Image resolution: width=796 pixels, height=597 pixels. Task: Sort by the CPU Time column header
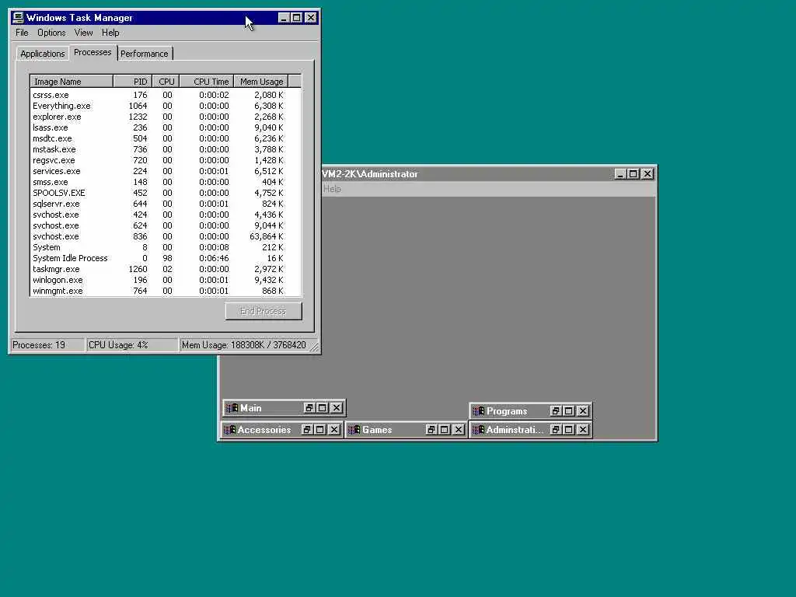point(207,82)
